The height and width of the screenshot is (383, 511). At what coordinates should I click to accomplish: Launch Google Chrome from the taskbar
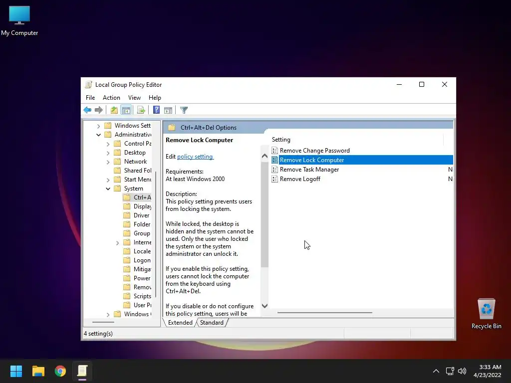[x=60, y=371]
